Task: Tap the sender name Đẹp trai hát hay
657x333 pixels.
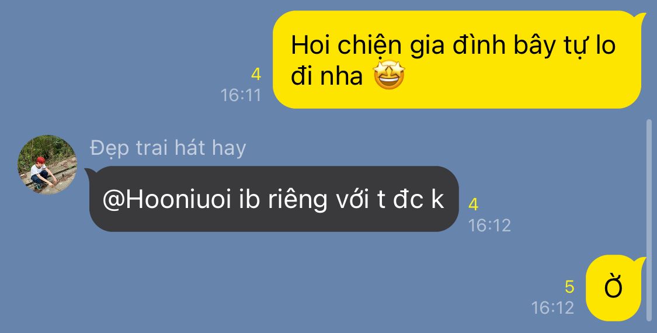Action: point(168,148)
